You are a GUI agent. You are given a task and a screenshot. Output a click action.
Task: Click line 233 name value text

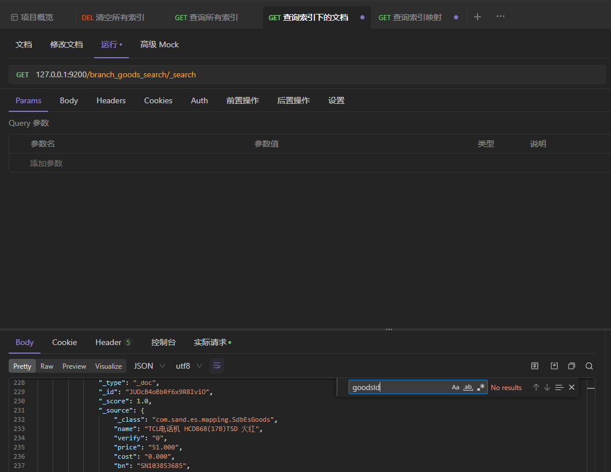(201, 429)
